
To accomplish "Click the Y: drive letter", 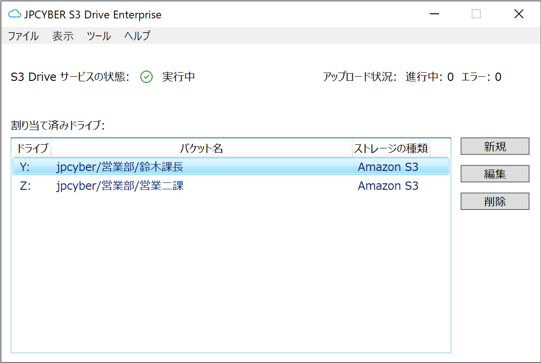I will 24,167.
